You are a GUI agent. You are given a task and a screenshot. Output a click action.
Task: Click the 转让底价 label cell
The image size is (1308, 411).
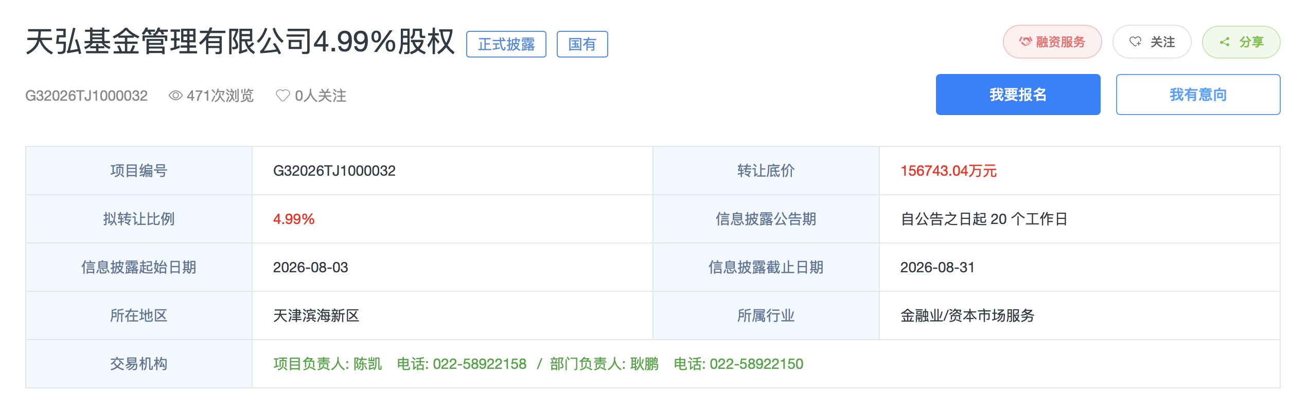(766, 171)
